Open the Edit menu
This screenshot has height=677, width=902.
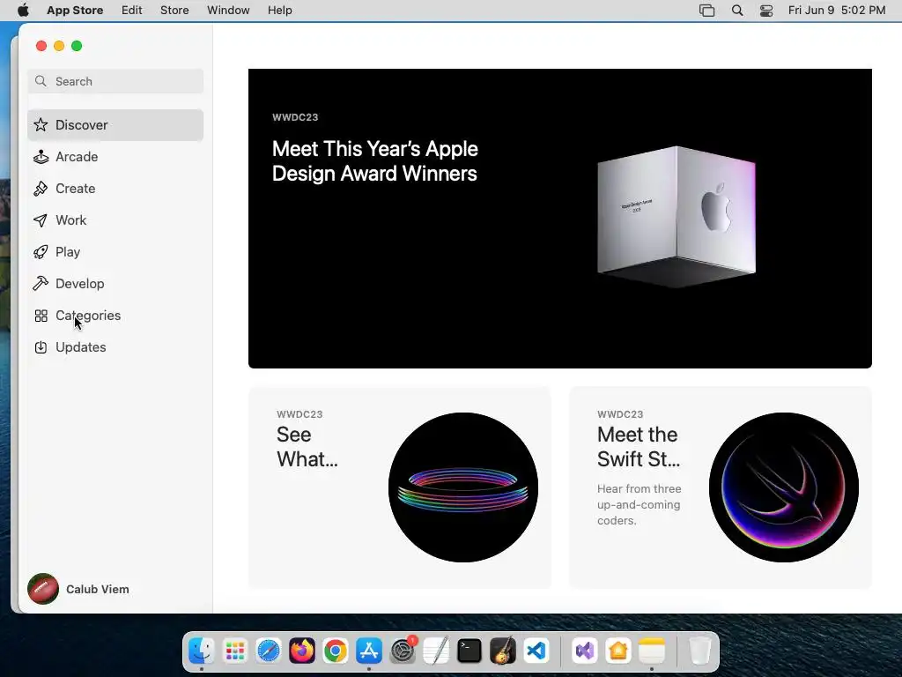click(132, 11)
